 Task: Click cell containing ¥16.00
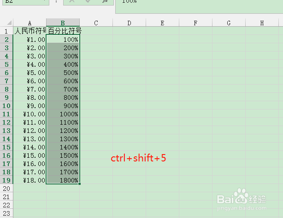[30, 164]
